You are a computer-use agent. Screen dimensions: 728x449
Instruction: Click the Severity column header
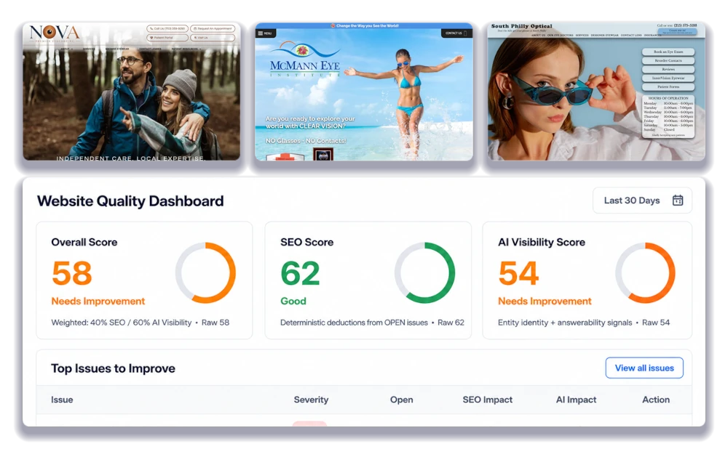tap(311, 400)
